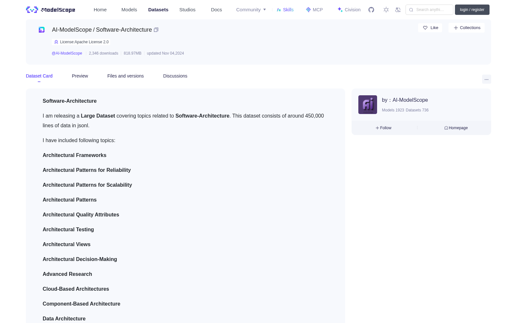Click the login / register button

472,10
